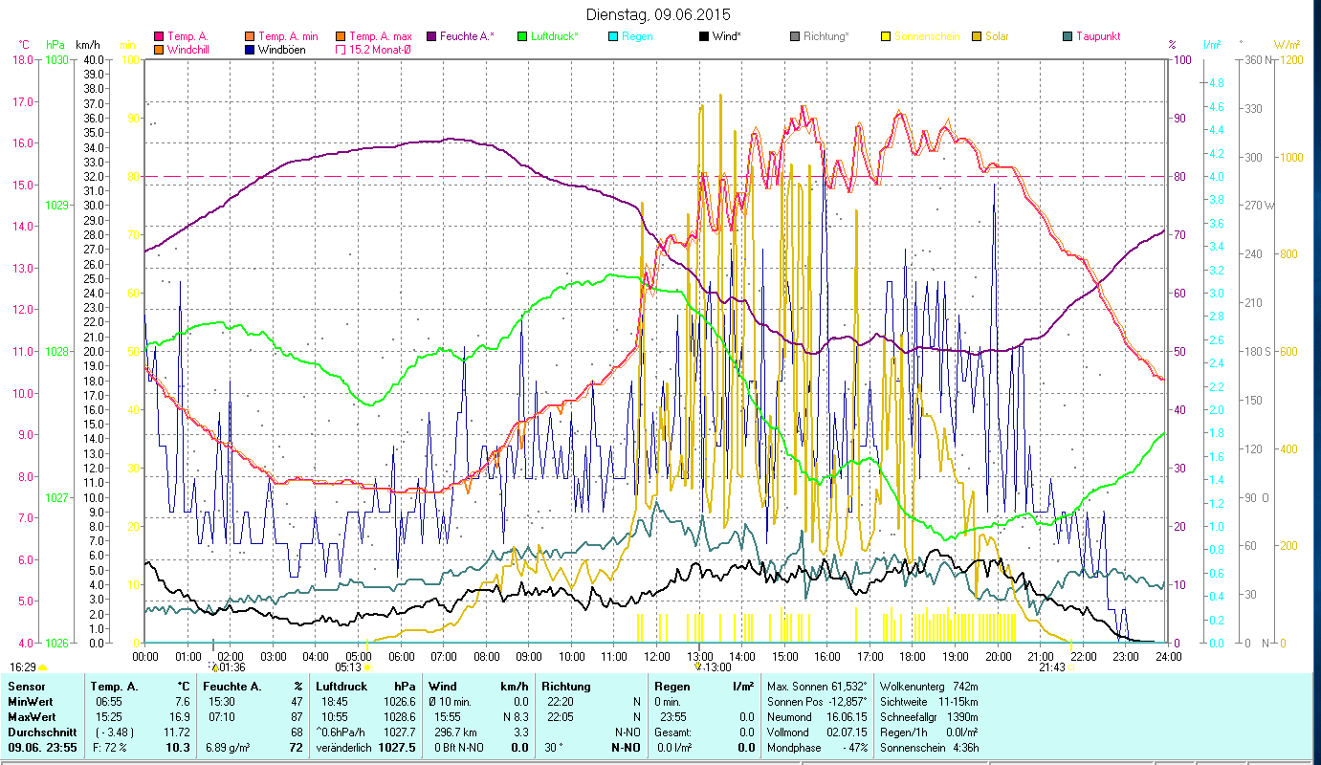
Task: Click the wind direction time 22:20
Action: point(561,702)
